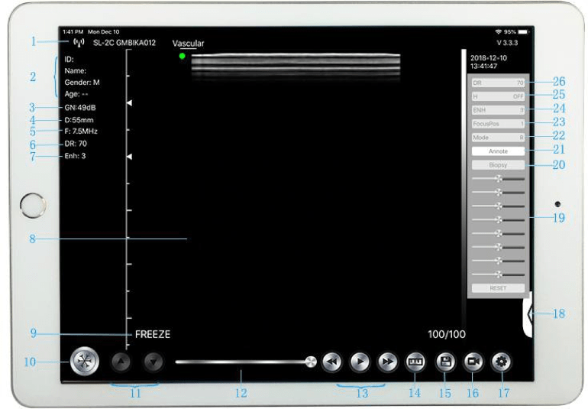Click the Biopsy button
The width and height of the screenshot is (588, 409).
point(498,165)
